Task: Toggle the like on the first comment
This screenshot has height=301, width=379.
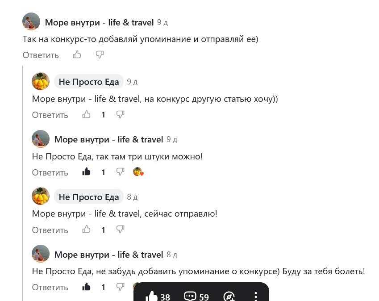Action: pos(77,54)
